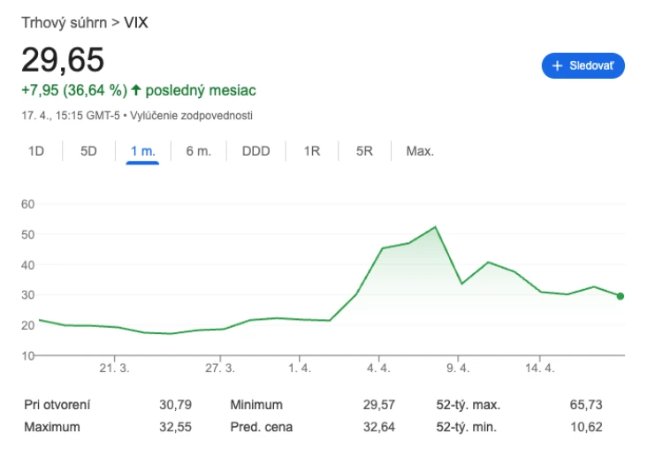Click the chart peak near 9. 4.
This screenshot has width=663, height=449.
click(x=435, y=227)
